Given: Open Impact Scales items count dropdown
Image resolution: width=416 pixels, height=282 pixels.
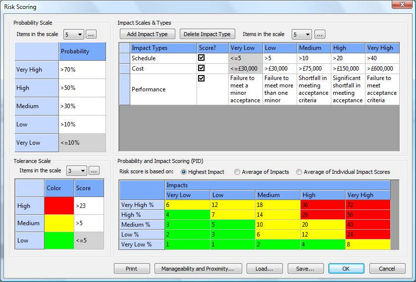Looking at the screenshot, I should pyautogui.click(x=302, y=35).
